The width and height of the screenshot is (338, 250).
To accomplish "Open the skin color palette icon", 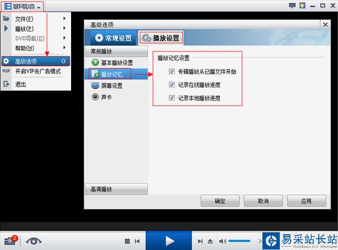I will [x=302, y=6].
